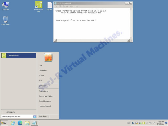
Task: Minimize the Update Notepad window
Action: point(126,3)
